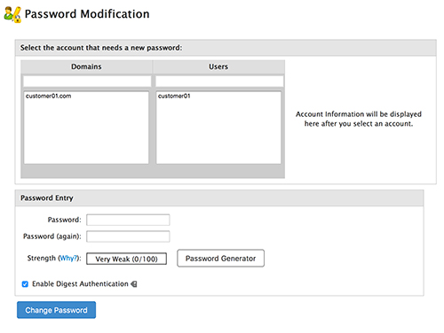Click the Very Weak (0/100) strength meter
Viewport: 444px width, 333px height.
[x=126, y=259]
